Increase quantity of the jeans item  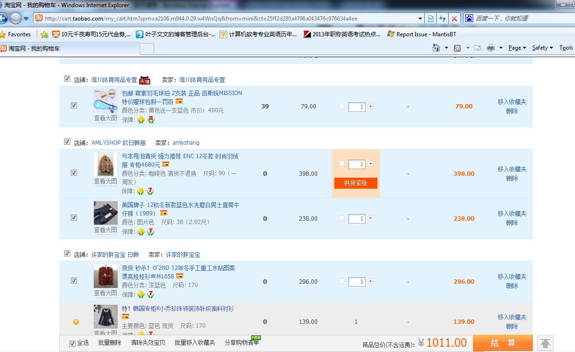370,218
